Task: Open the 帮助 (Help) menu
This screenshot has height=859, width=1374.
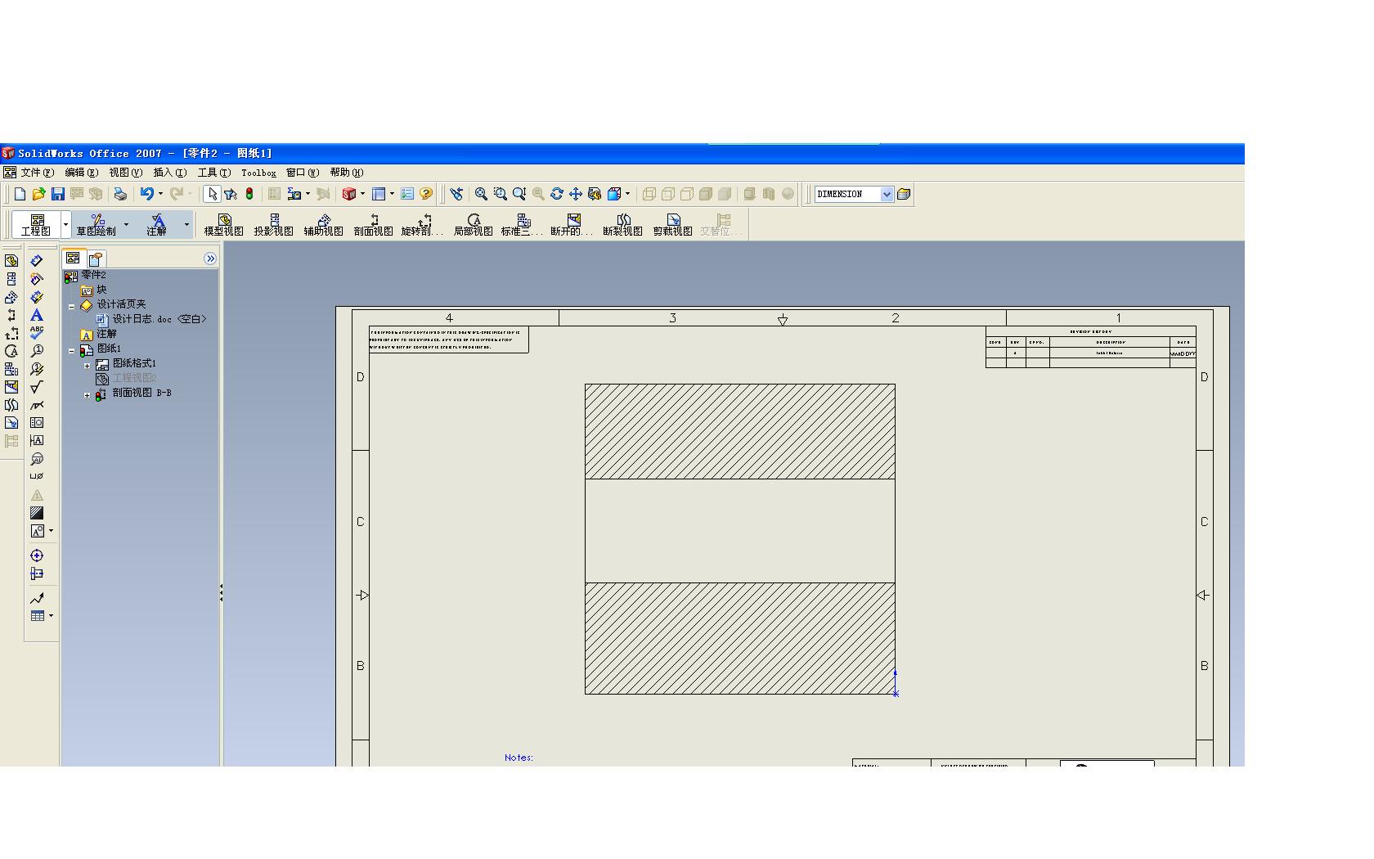Action: coord(346,173)
